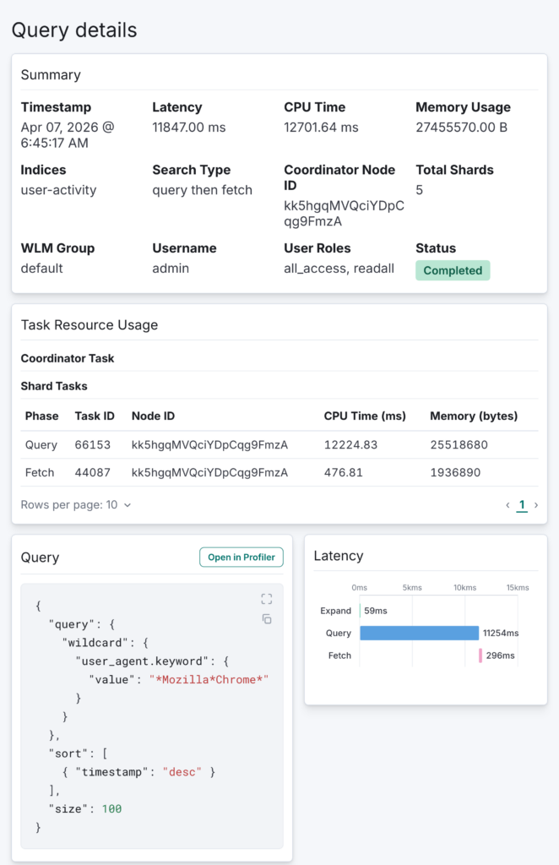
Task: Click the Query phase row's Node ID
Action: point(209,444)
